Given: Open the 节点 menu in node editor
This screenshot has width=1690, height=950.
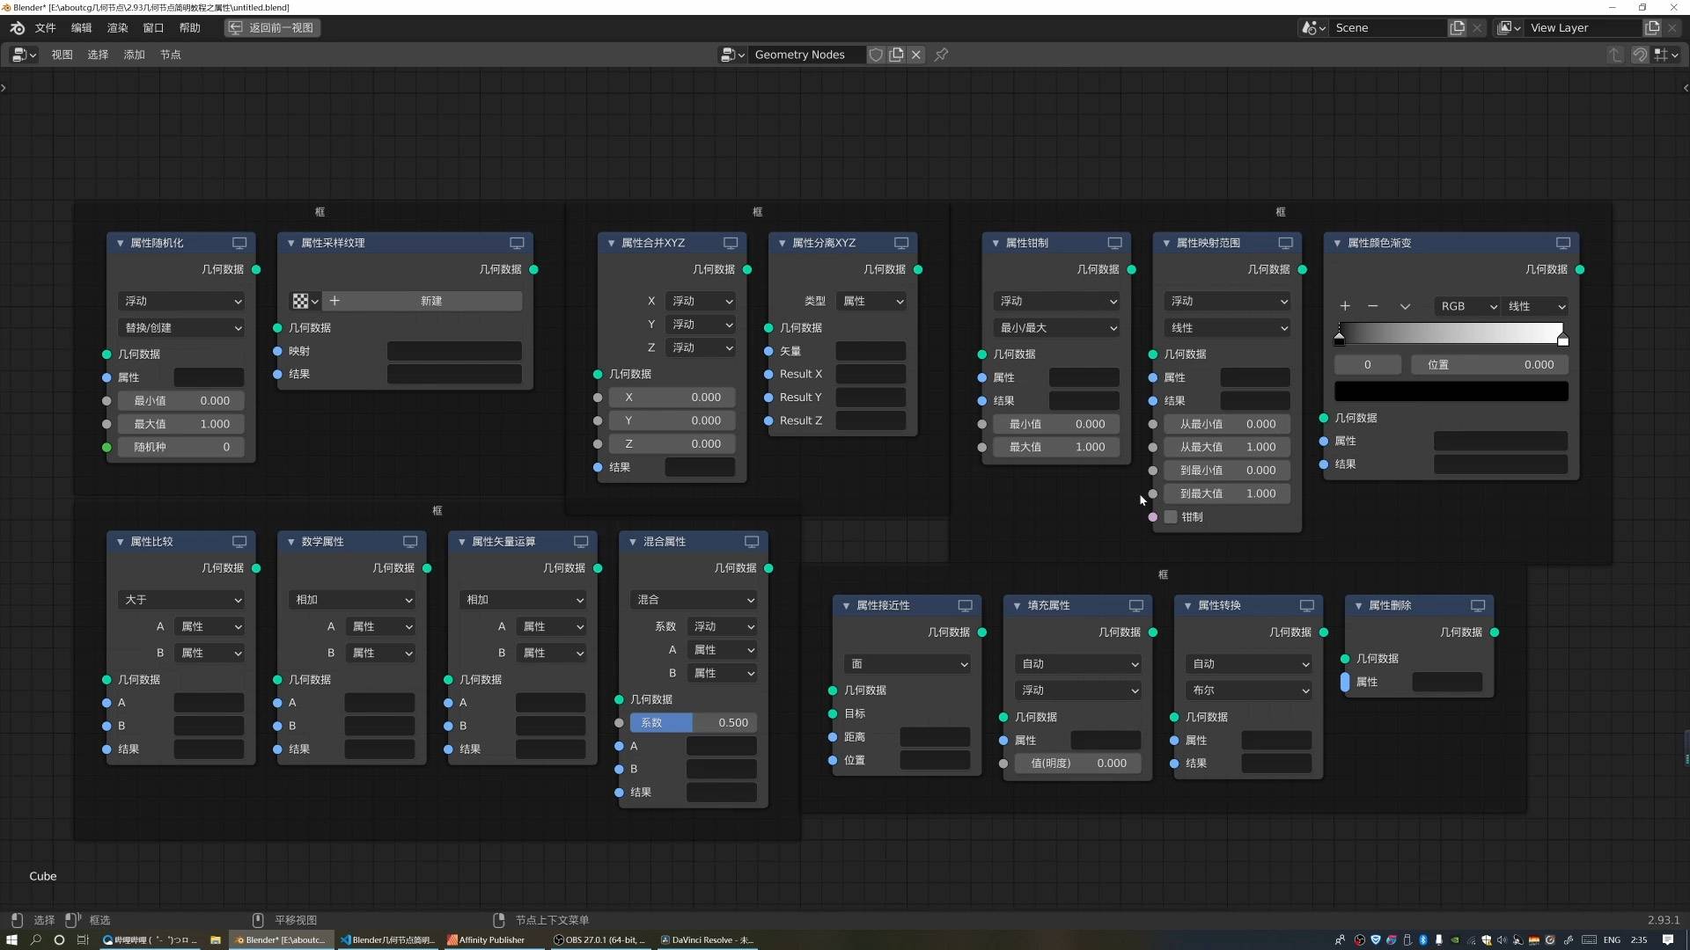Looking at the screenshot, I should pyautogui.click(x=170, y=55).
